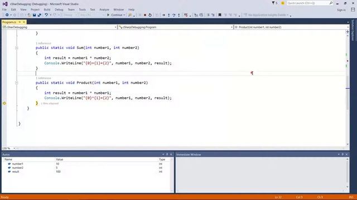Click the yellow feedback smiley icon

pos(283,3)
